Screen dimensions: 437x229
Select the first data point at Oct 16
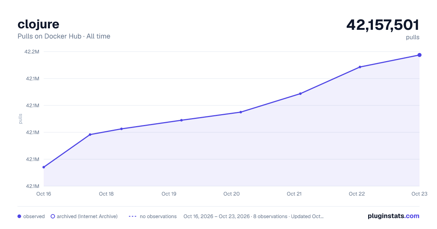pos(44,167)
